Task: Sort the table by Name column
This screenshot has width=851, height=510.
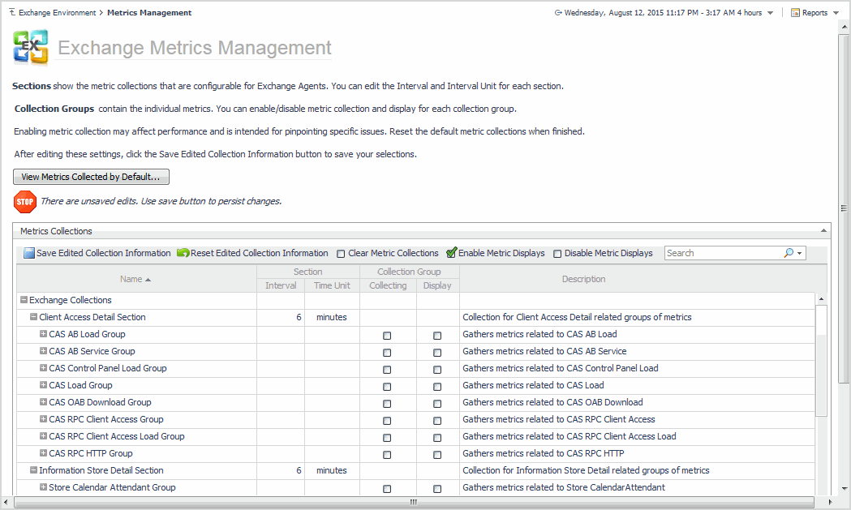Action: tap(135, 279)
